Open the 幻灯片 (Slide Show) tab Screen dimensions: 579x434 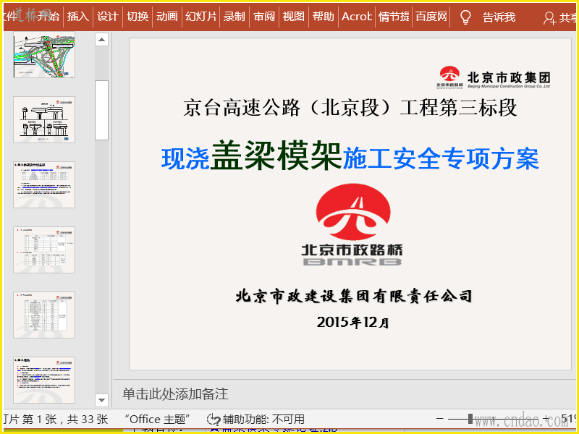click(201, 17)
